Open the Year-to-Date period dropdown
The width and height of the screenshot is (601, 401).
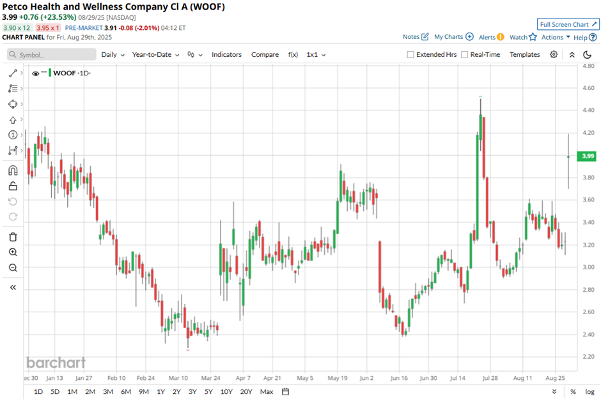coord(155,55)
